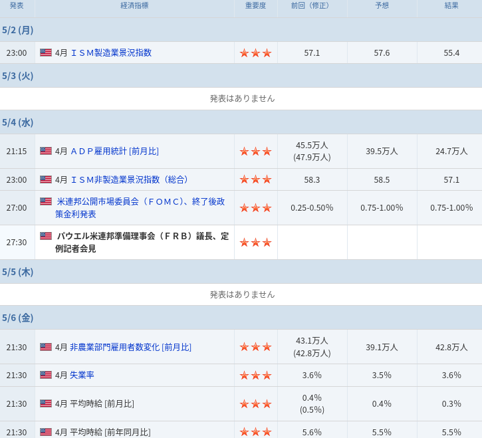Click the 5/5 (木) date header
The image size is (482, 438).
click(17, 272)
